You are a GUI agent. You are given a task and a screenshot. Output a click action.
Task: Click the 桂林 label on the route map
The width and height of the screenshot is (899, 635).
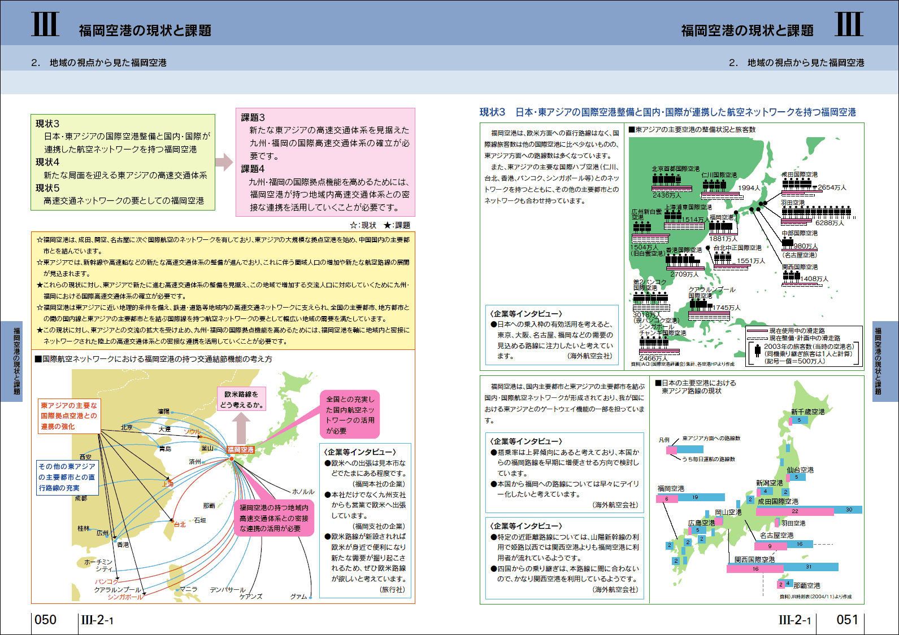[84, 528]
